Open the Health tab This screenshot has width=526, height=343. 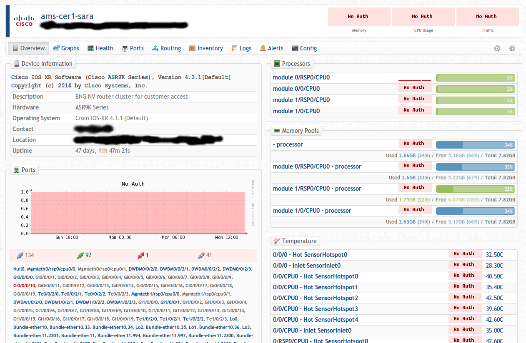click(100, 48)
